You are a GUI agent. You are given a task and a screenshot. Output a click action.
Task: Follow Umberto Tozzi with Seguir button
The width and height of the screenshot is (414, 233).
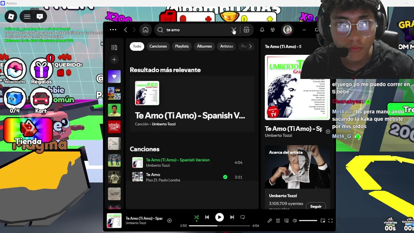[316, 206]
